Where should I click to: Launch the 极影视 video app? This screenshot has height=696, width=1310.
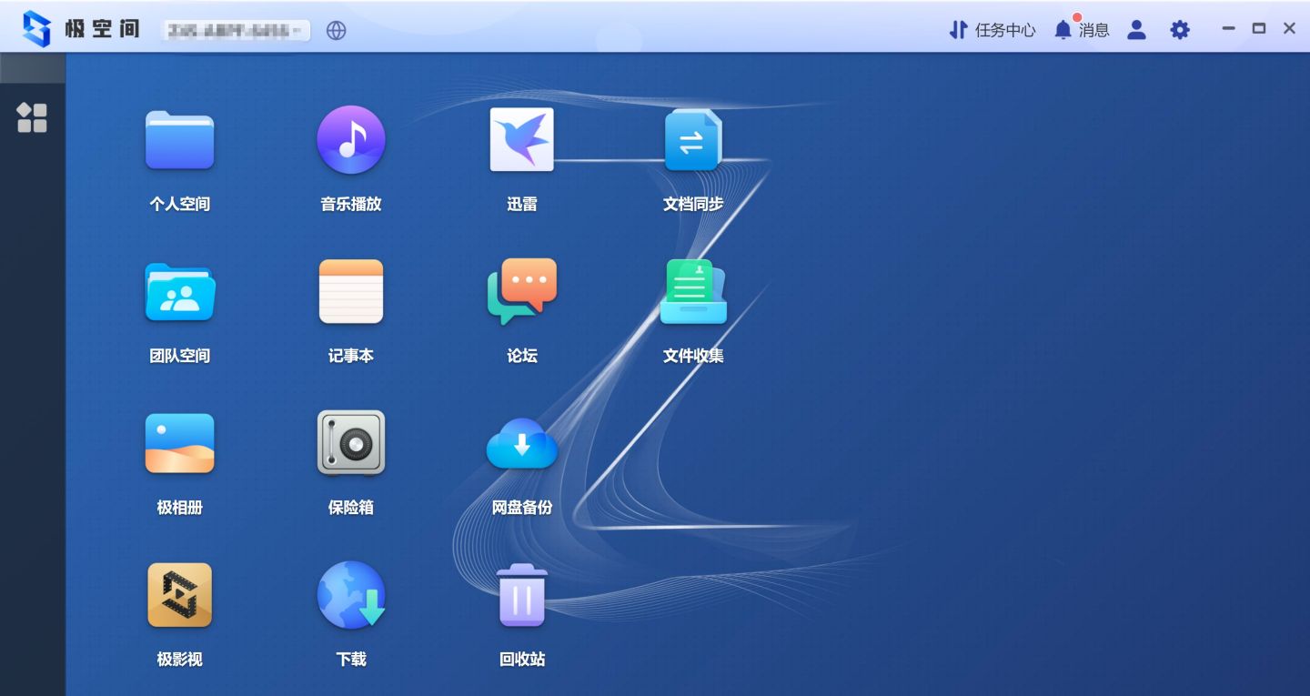[179, 595]
